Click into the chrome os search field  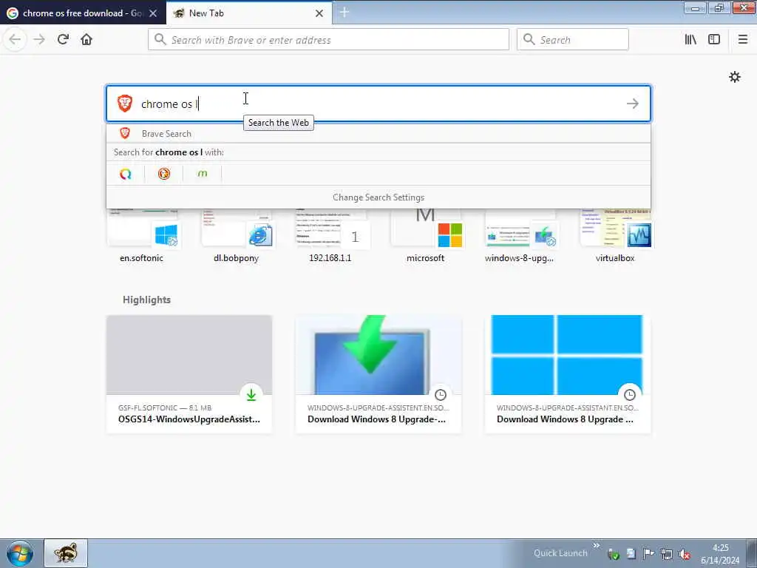click(x=378, y=104)
